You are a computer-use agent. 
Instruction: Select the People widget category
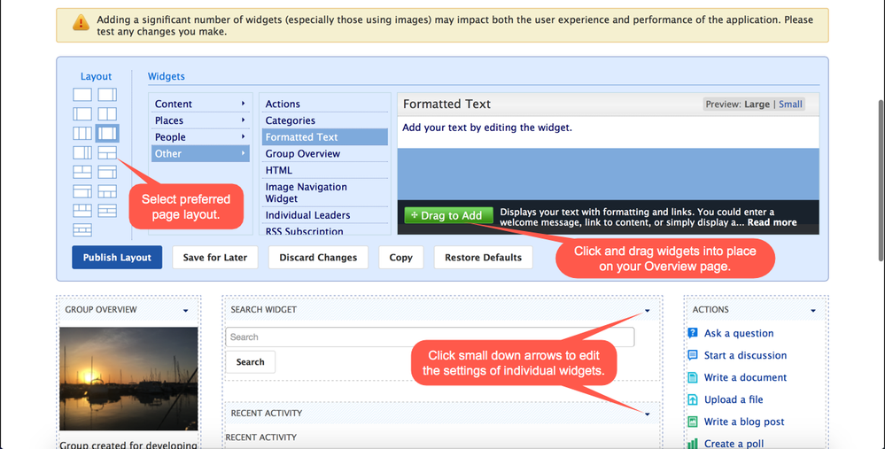click(x=199, y=137)
